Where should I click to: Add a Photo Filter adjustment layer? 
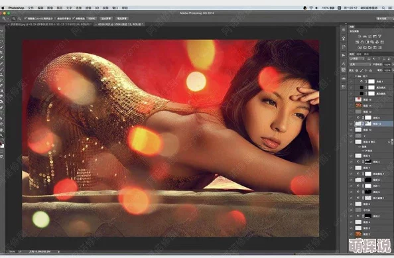[x=372, y=42]
